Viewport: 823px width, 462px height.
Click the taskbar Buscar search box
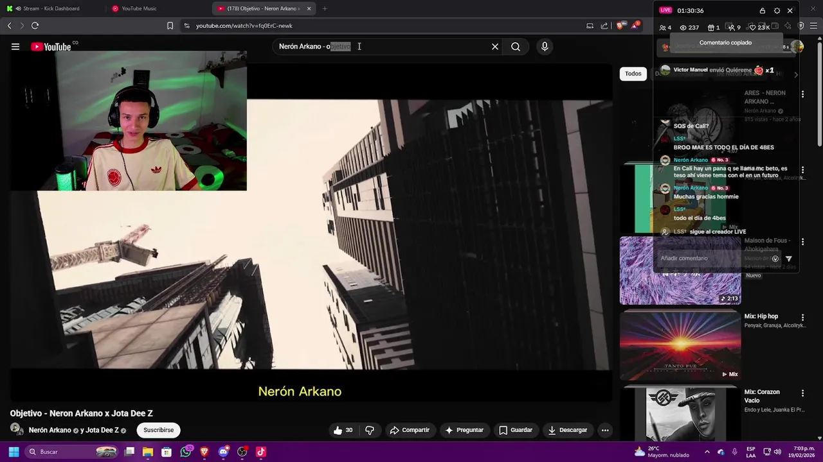(x=72, y=452)
